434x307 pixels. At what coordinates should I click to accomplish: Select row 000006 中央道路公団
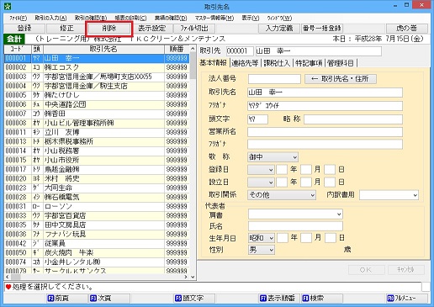coord(97,104)
